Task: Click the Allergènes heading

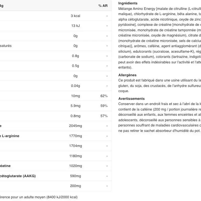Action: click(x=127, y=75)
